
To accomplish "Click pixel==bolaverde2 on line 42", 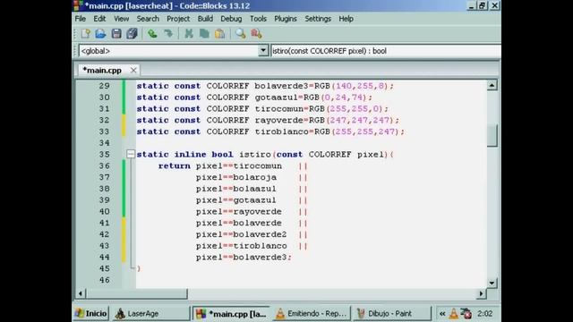I will [241, 234].
